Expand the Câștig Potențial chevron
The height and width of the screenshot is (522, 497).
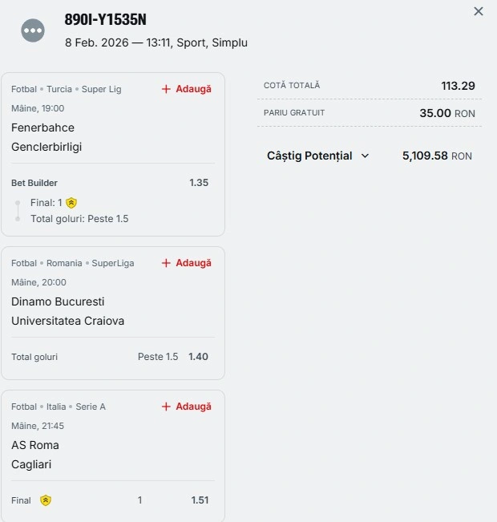[x=366, y=156]
